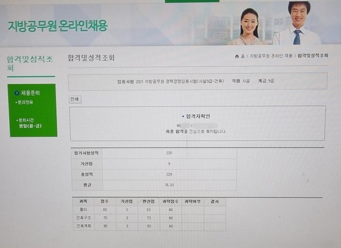Click the 평균 row label
The width and height of the screenshot is (341, 248).
[x=87, y=185]
